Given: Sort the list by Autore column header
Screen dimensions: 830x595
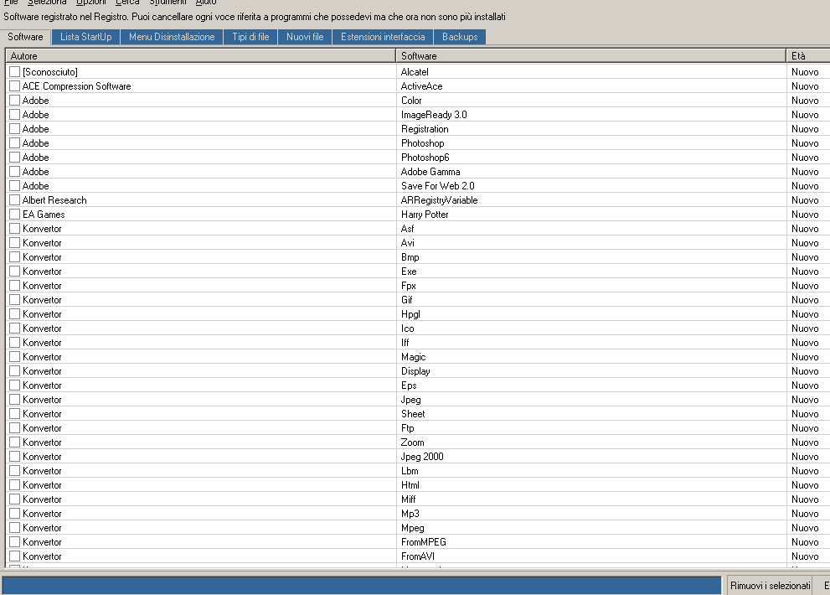Looking at the screenshot, I should [200, 56].
